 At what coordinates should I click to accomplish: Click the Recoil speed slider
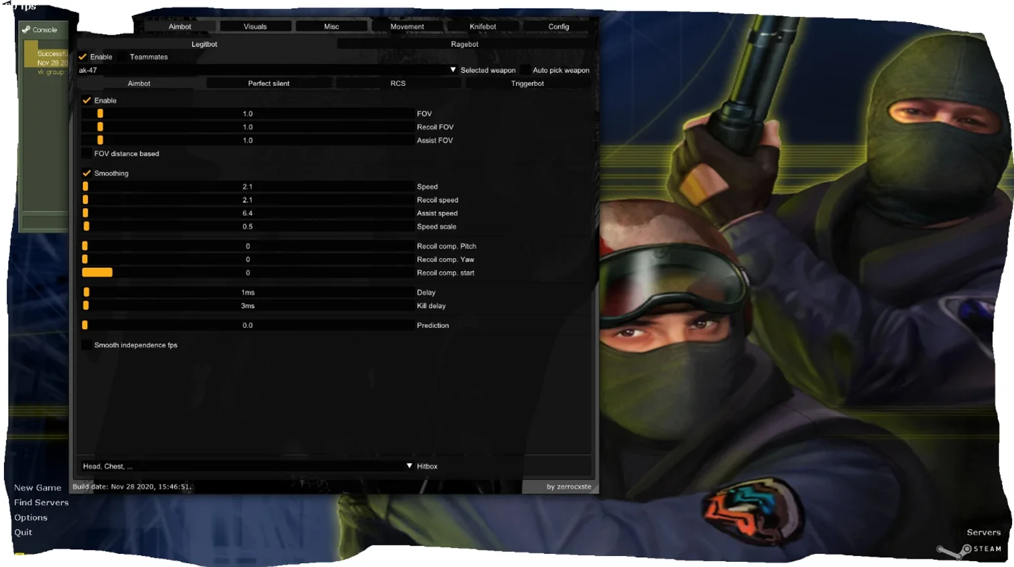[x=248, y=200]
